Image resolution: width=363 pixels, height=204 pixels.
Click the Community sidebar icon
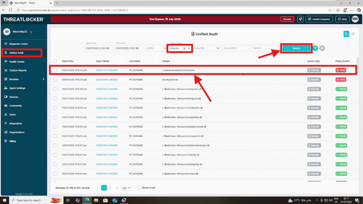6,106
